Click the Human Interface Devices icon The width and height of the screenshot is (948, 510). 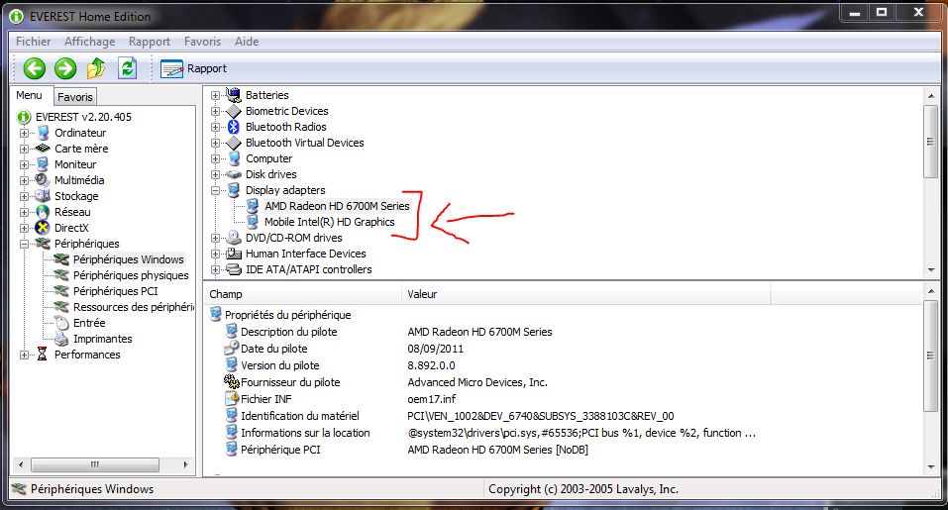tap(234, 254)
